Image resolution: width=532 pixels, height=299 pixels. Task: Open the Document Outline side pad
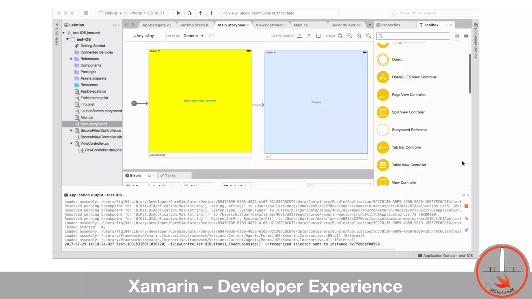tap(476, 41)
